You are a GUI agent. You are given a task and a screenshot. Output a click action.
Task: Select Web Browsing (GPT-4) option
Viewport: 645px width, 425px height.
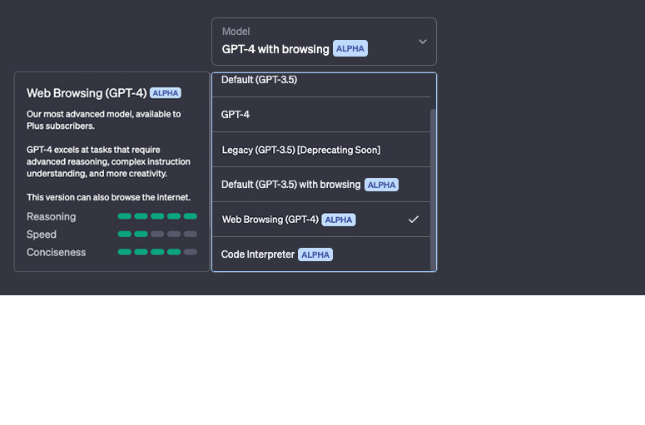[x=321, y=220]
